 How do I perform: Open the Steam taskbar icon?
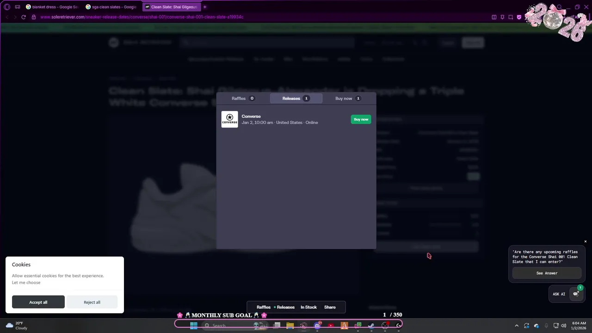pyautogui.click(x=371, y=325)
